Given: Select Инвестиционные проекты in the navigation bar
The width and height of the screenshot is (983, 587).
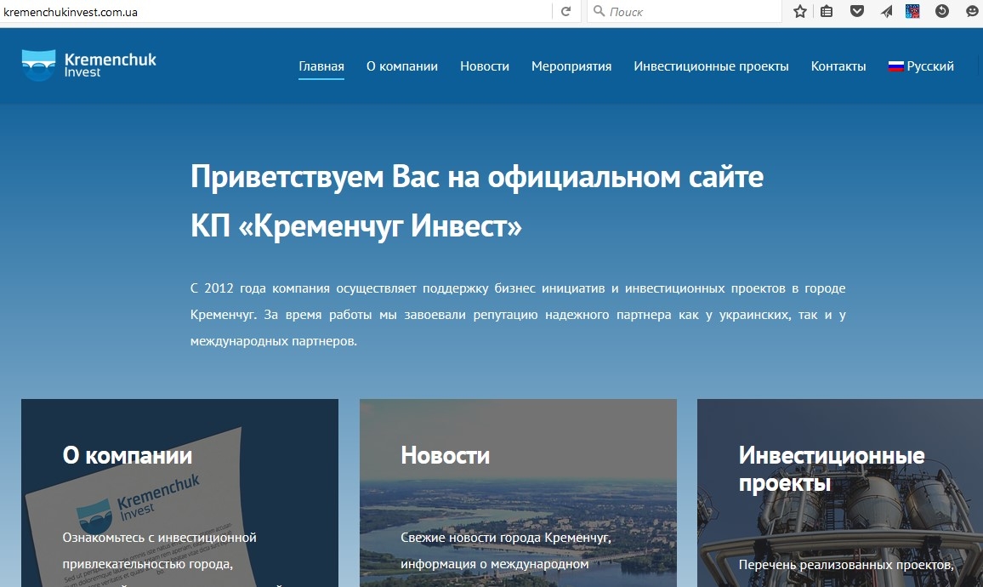Looking at the screenshot, I should point(711,66).
